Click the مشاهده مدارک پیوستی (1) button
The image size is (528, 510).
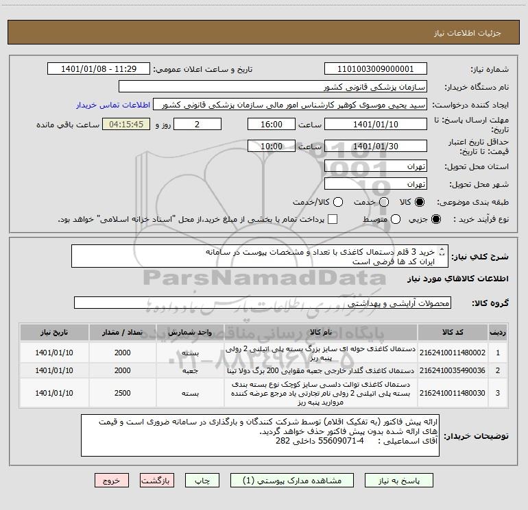click(x=292, y=481)
